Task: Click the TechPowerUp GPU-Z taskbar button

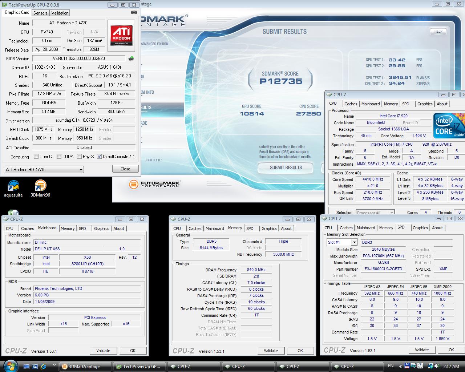Action: [139, 366]
